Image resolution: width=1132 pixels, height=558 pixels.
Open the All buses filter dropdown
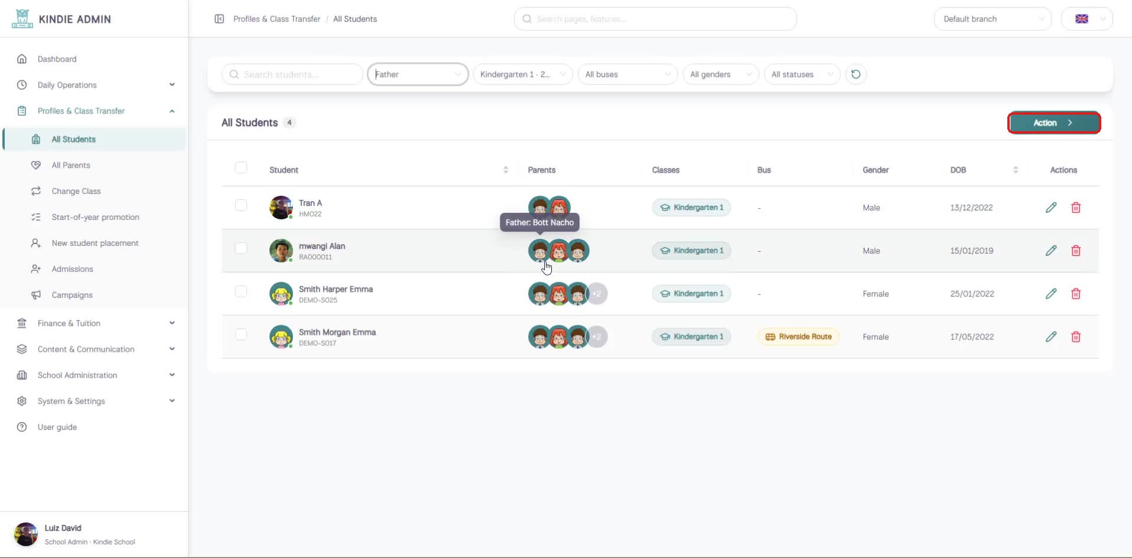click(x=627, y=74)
